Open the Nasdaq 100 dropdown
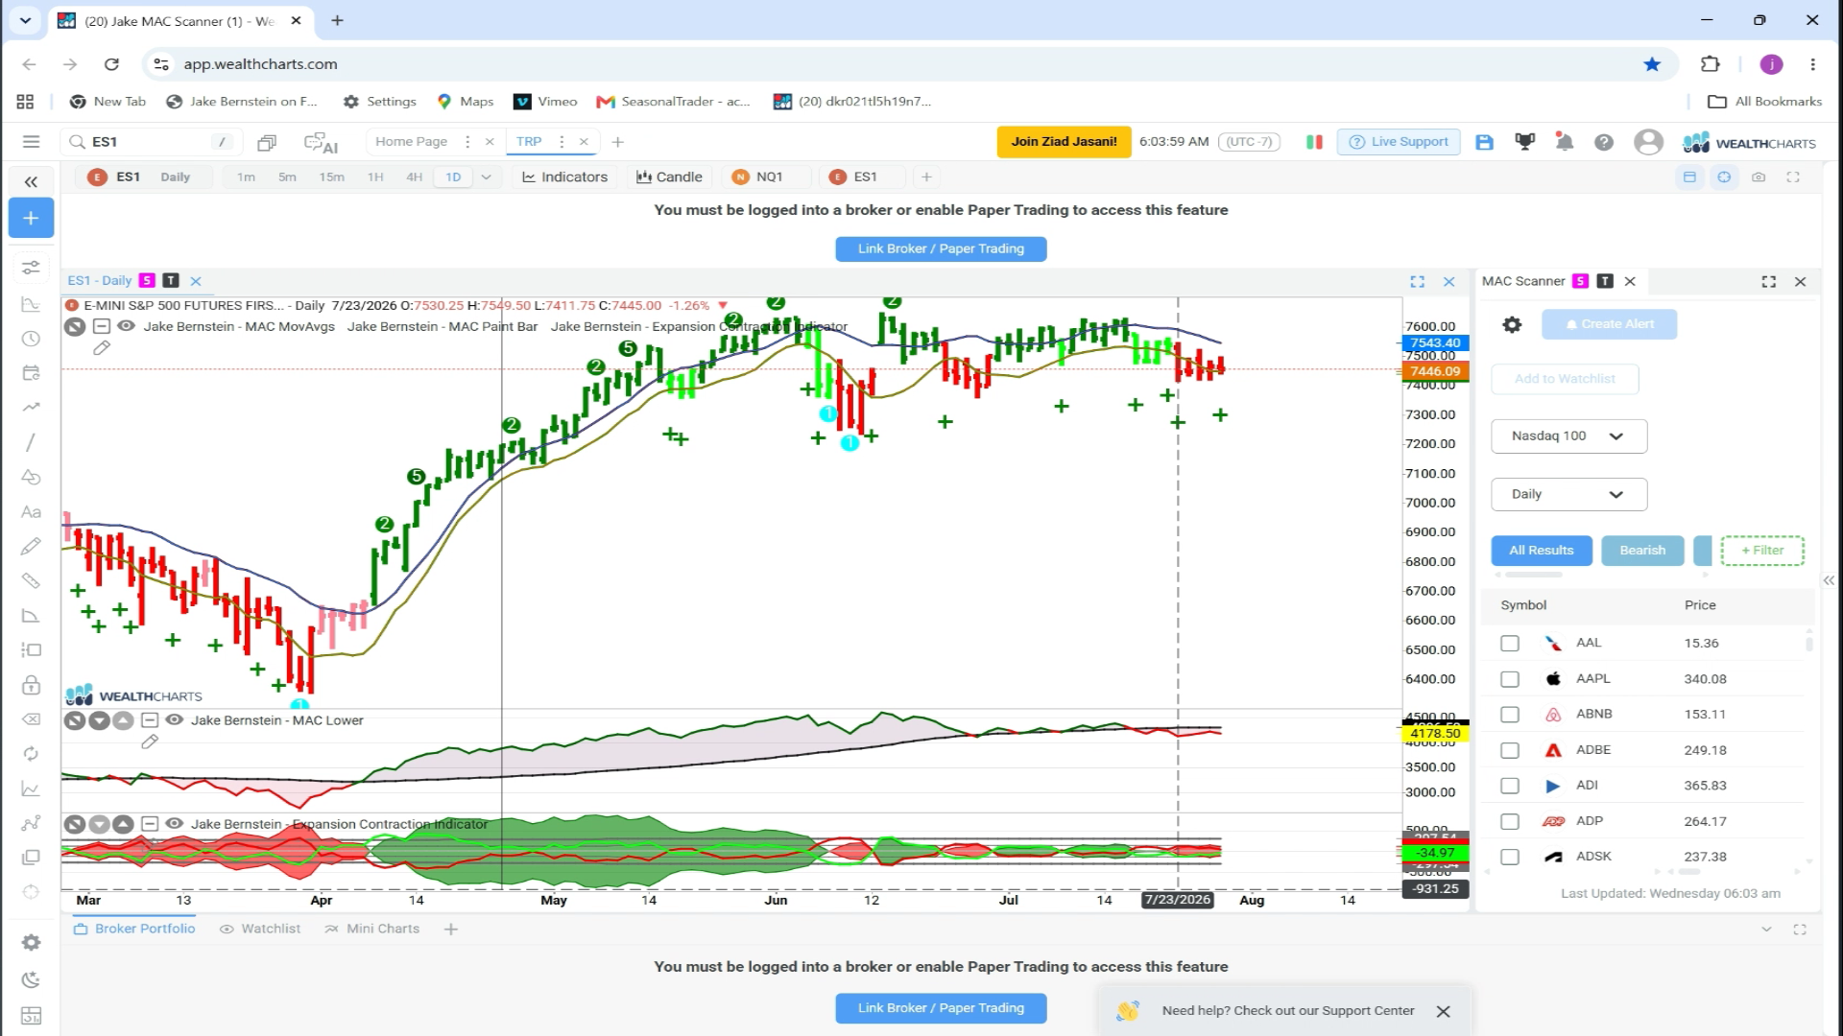This screenshot has width=1843, height=1036. (1568, 436)
